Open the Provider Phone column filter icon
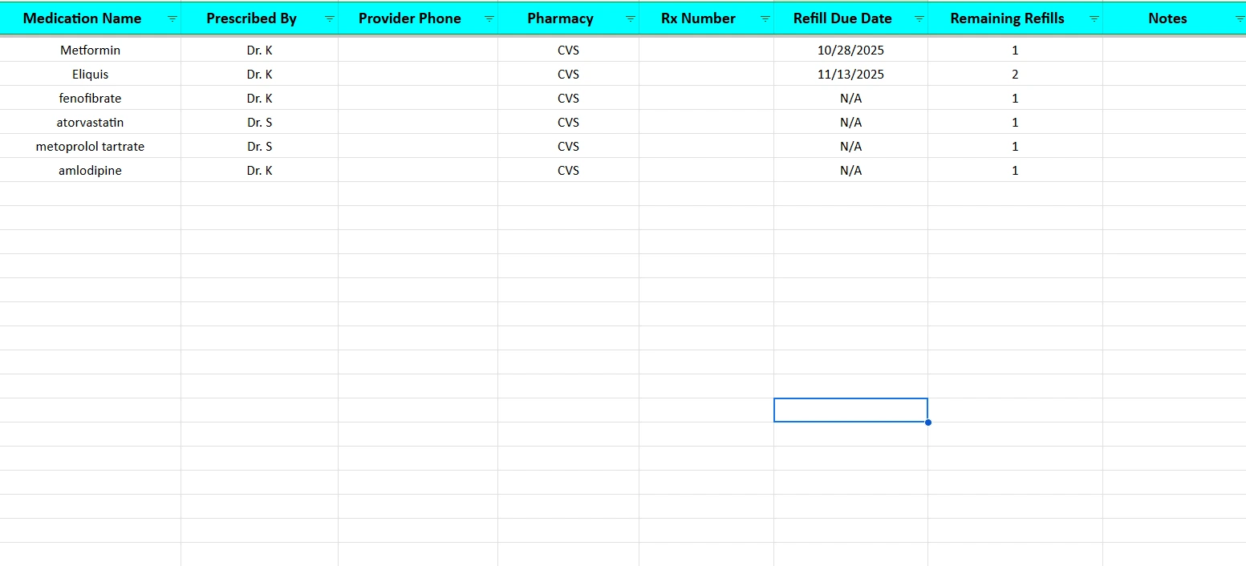The height and width of the screenshot is (566, 1246). (x=489, y=18)
